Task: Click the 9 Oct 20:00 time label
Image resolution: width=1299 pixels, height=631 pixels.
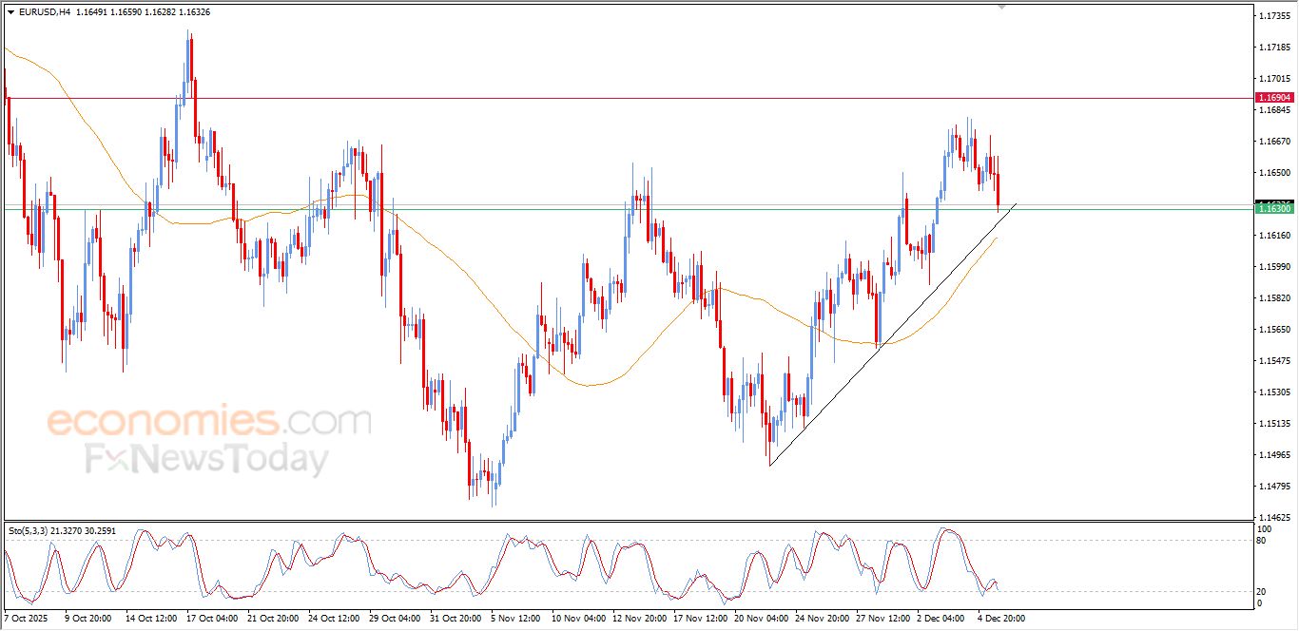Action: click(87, 619)
